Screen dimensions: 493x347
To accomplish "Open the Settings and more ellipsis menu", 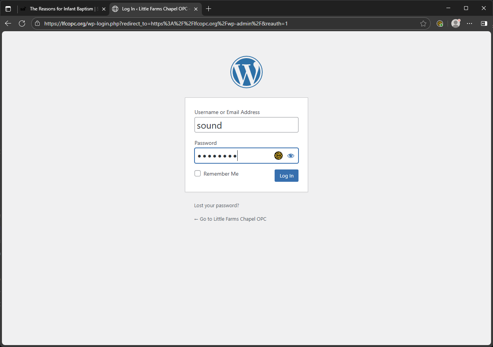I will click(x=470, y=23).
